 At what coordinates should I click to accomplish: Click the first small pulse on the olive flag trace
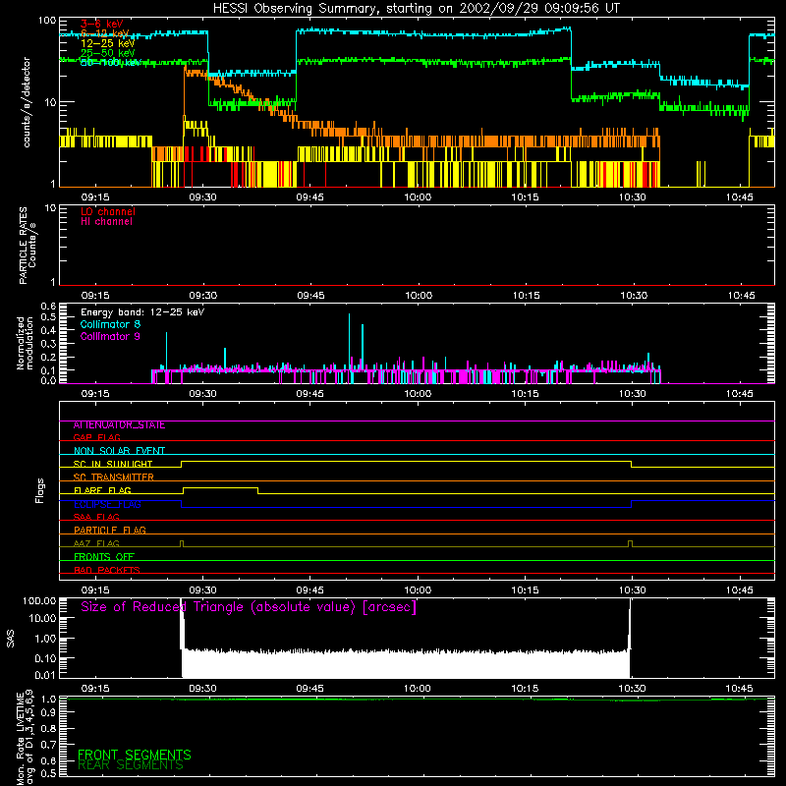pos(182,544)
